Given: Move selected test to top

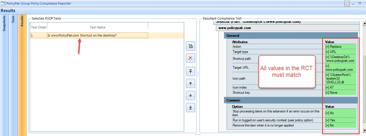Looking at the screenshot, I should pyautogui.click(x=191, y=71).
